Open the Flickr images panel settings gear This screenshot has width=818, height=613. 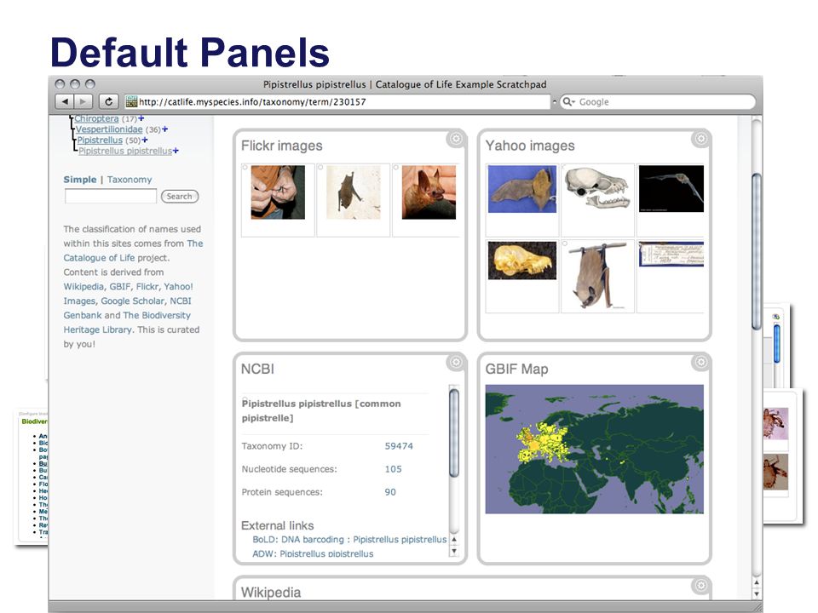pos(456,138)
